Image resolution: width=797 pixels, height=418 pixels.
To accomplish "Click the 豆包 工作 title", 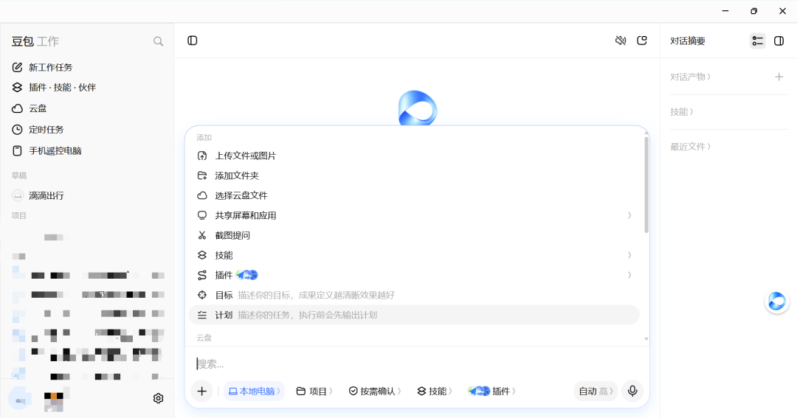I will (x=35, y=41).
